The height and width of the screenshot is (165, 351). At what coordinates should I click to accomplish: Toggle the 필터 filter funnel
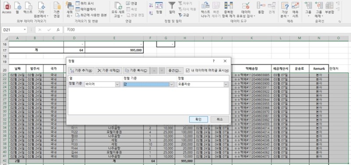click(172, 8)
